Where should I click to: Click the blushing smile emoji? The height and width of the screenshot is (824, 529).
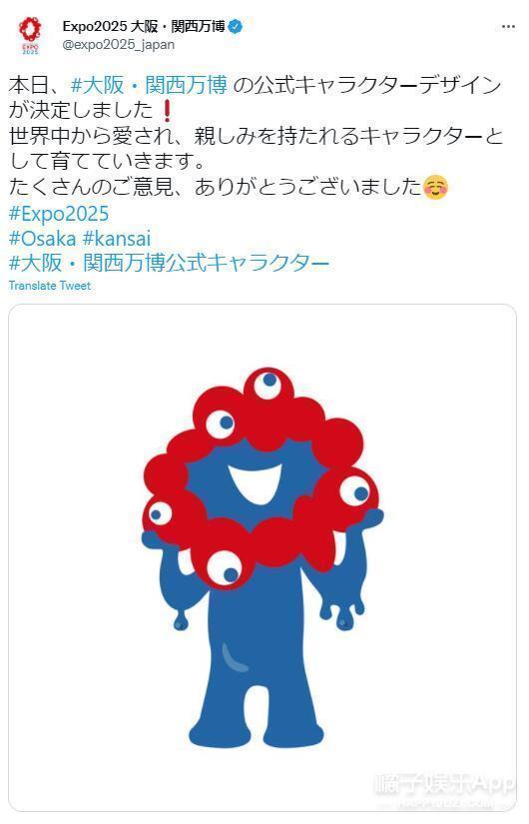[x=435, y=187]
